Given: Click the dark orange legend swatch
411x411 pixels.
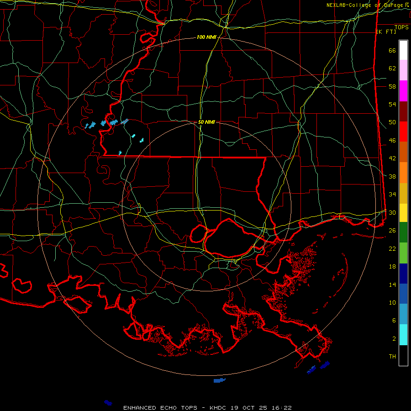Looking at the screenshot, I should pos(403,152).
